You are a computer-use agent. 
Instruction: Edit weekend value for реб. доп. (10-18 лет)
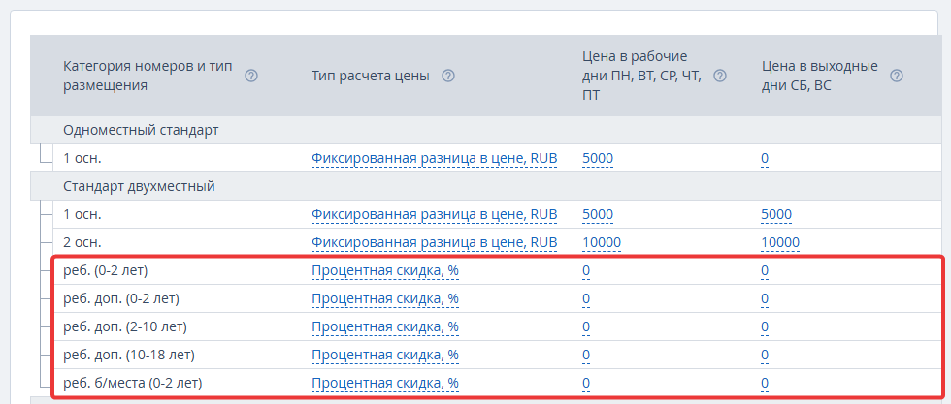point(765,355)
